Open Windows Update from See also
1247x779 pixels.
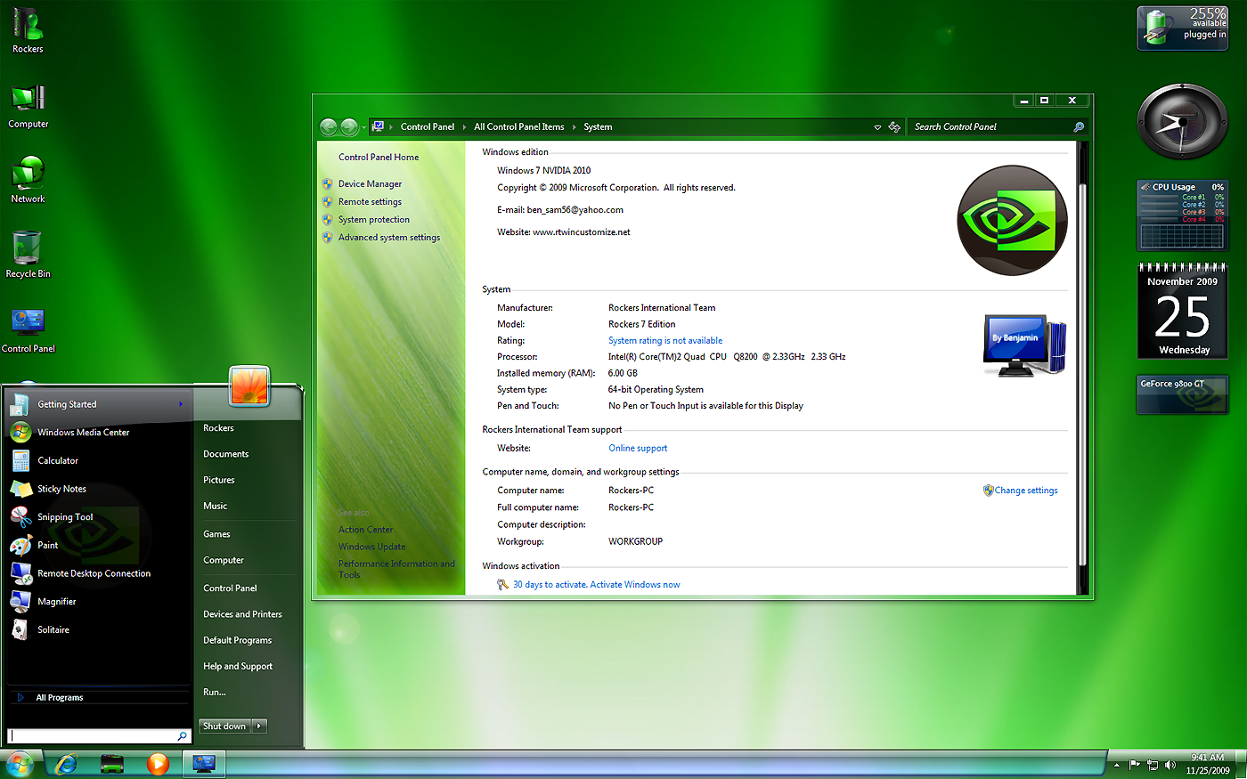[372, 546]
